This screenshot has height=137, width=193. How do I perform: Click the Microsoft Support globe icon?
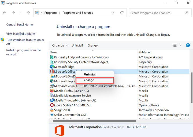click(52, 81)
